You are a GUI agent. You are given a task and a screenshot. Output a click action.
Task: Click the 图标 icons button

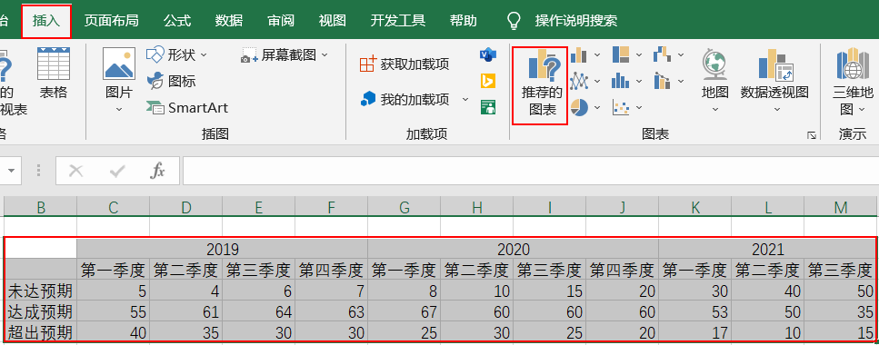tap(172, 81)
